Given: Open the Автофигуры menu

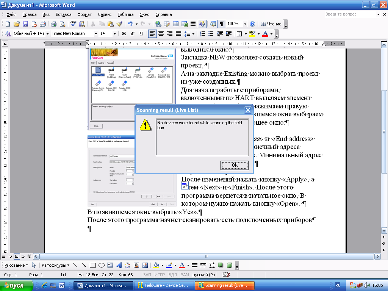Looking at the screenshot, I should pos(55,265).
